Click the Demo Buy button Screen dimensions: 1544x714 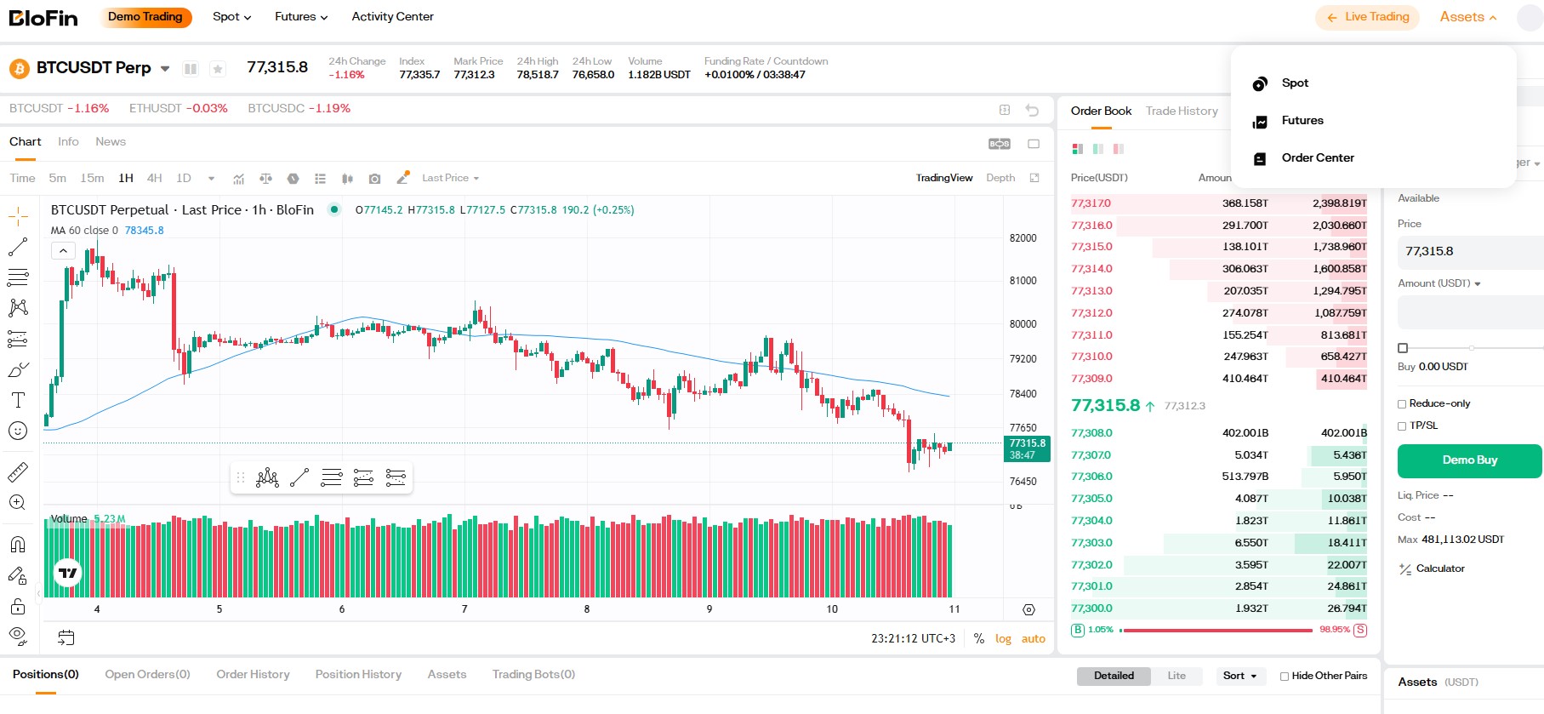pos(1470,460)
